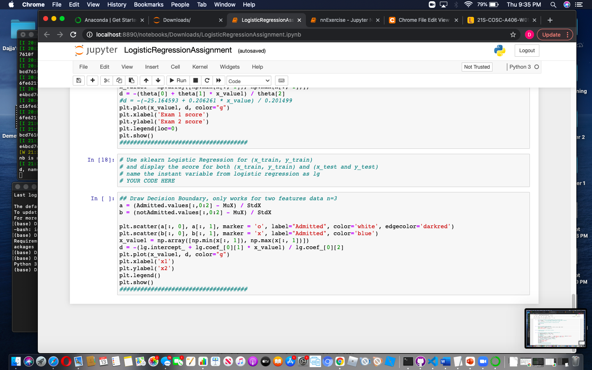Image resolution: width=592 pixels, height=370 pixels.
Task: Click the restart kernel icon
Action: [207, 80]
